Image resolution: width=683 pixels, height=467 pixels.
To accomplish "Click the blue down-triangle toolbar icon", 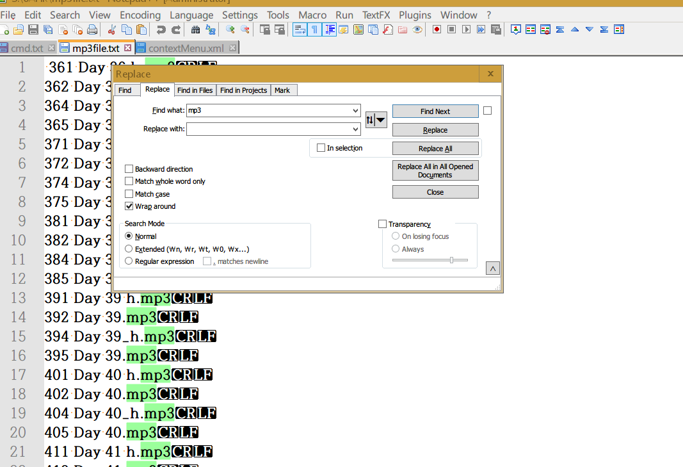I will 590,29.
